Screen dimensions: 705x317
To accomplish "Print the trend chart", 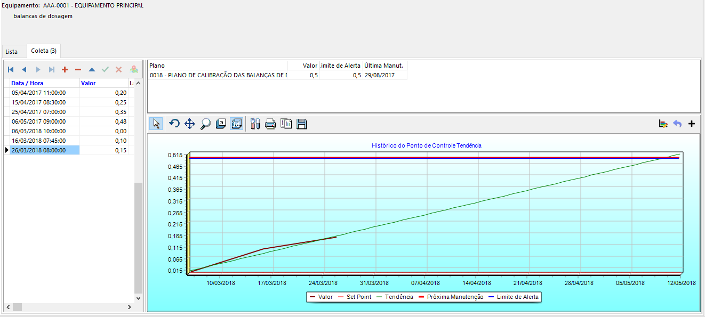I will [x=270, y=124].
